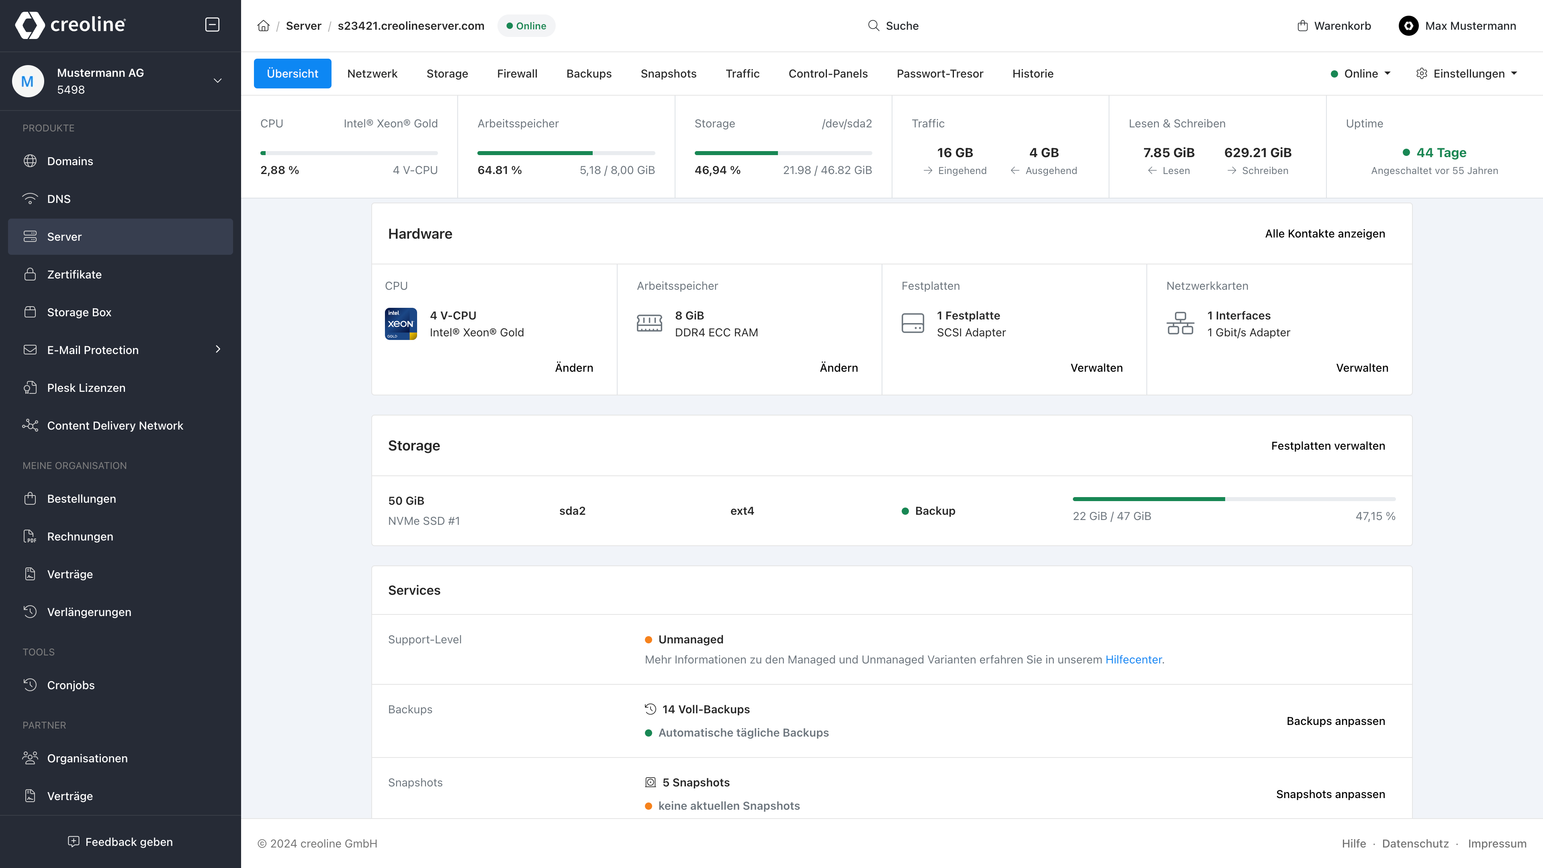Viewport: 1543px width, 868px height.
Task: Switch to the Snapshots tab
Action: click(x=668, y=73)
